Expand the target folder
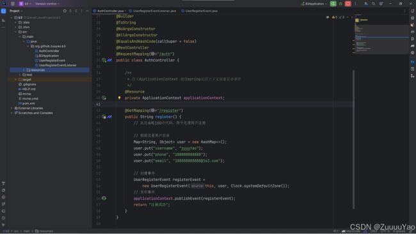416x234 pixels. 15,79
